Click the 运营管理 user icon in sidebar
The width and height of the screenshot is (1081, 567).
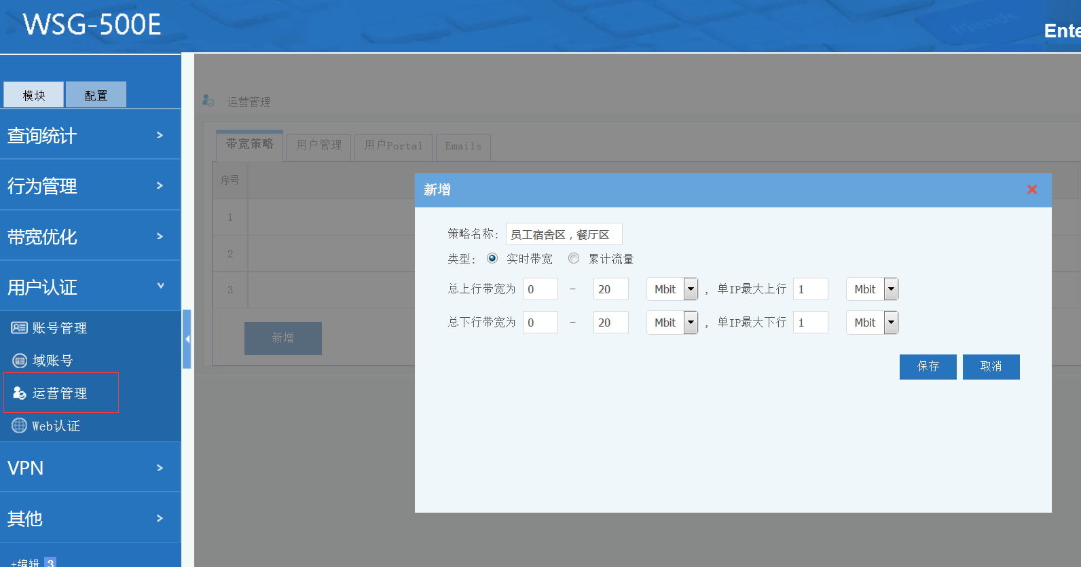point(20,393)
